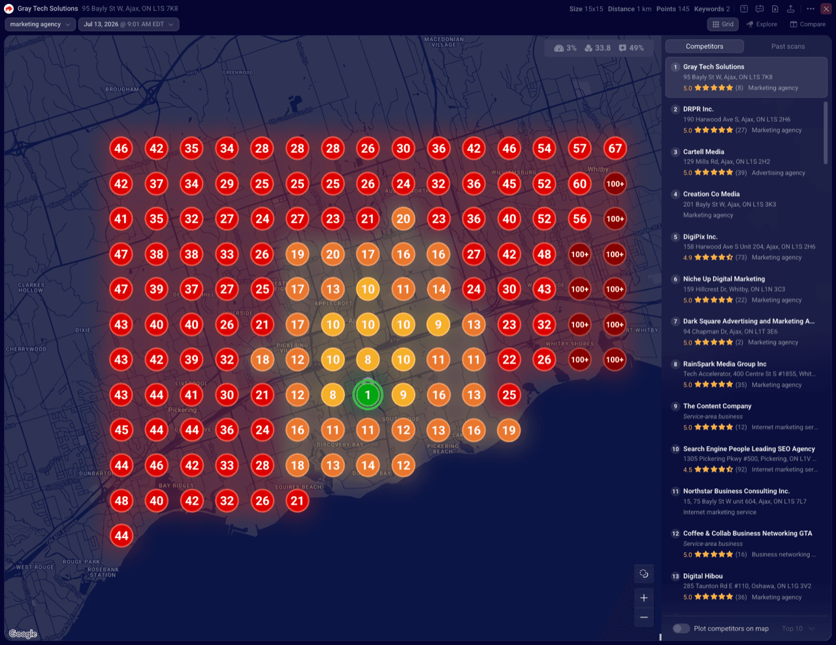Image resolution: width=836 pixels, height=645 pixels.
Task: Open the three-dots more options menu
Action: point(810,9)
